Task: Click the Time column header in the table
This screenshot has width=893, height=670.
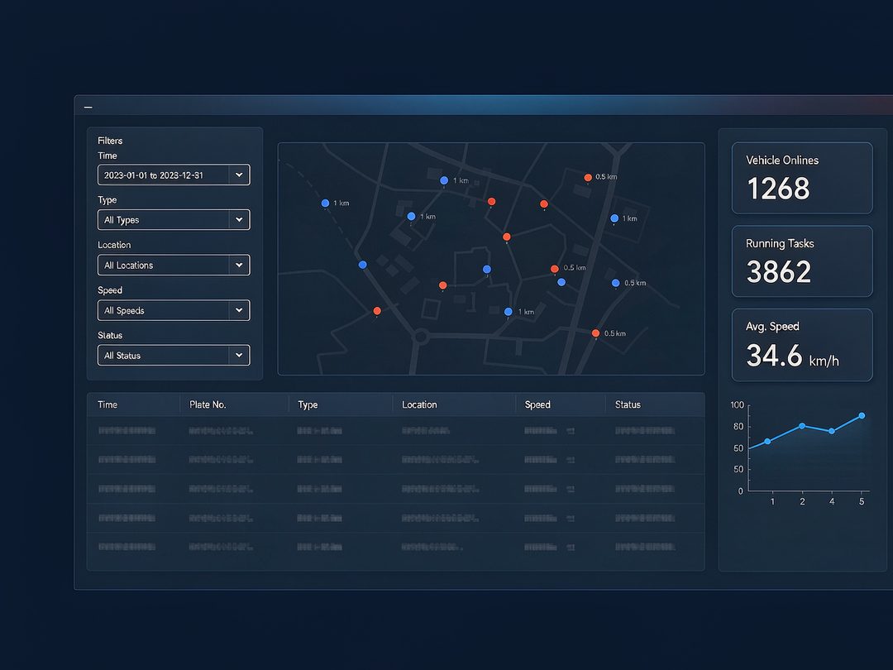Action: pyautogui.click(x=107, y=404)
